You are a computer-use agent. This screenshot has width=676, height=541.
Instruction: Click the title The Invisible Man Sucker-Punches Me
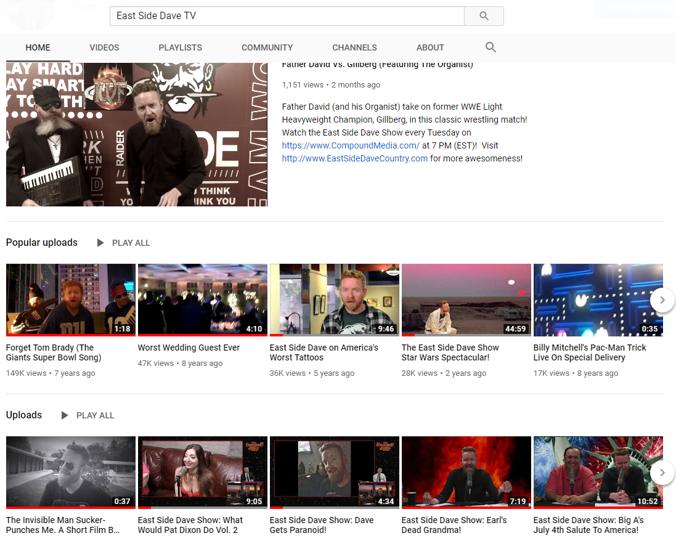(63, 524)
